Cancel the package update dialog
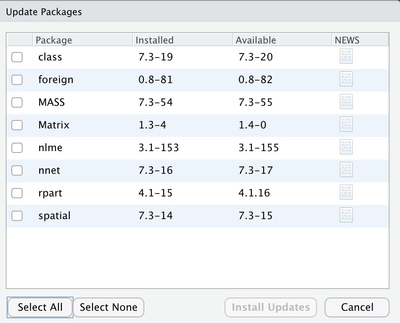Screen dimensions: 400x323 pyautogui.click(x=357, y=307)
